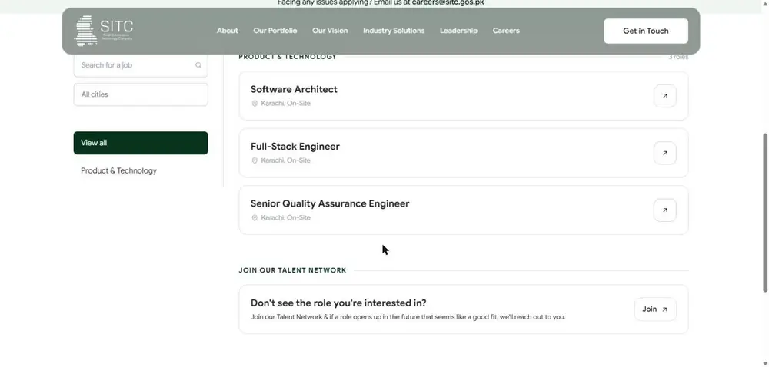Open the Leadership page
Image resolution: width=769 pixels, height=367 pixels.
click(x=458, y=31)
